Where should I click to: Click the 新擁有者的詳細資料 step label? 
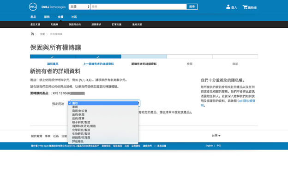click(x=144, y=64)
